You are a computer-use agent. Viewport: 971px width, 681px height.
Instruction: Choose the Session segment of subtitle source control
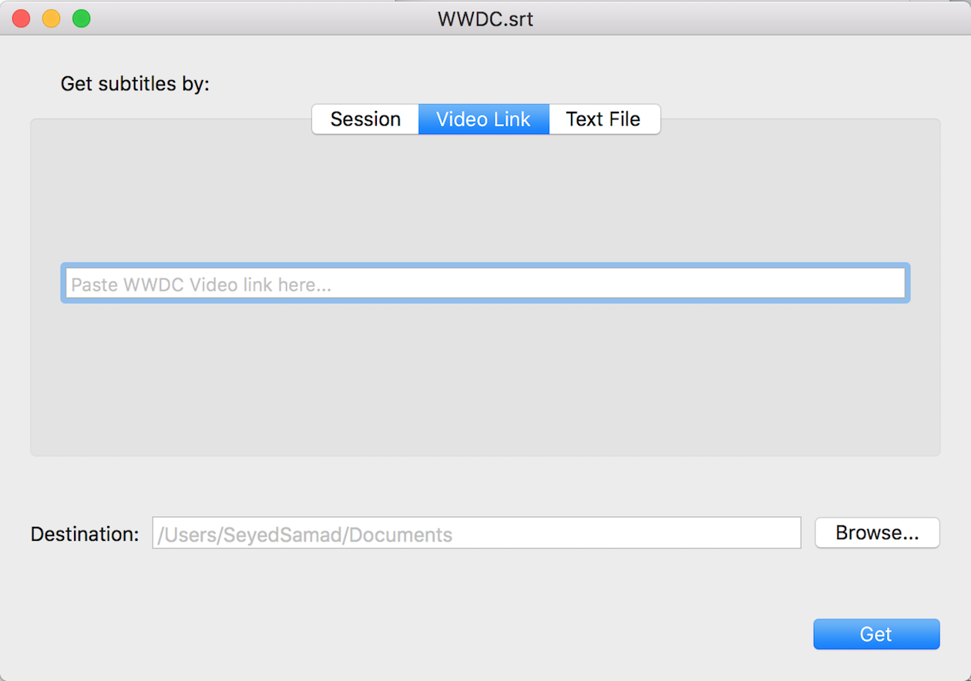tap(365, 119)
